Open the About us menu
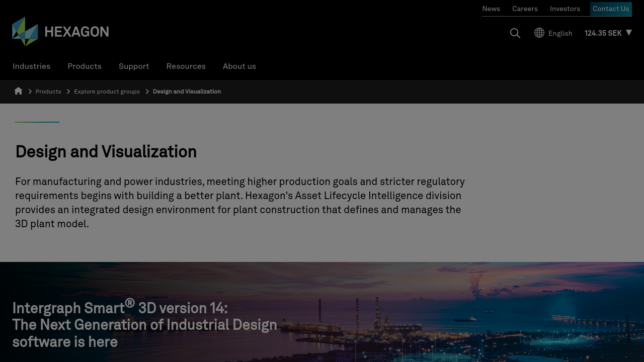644x362 pixels. pos(239,66)
